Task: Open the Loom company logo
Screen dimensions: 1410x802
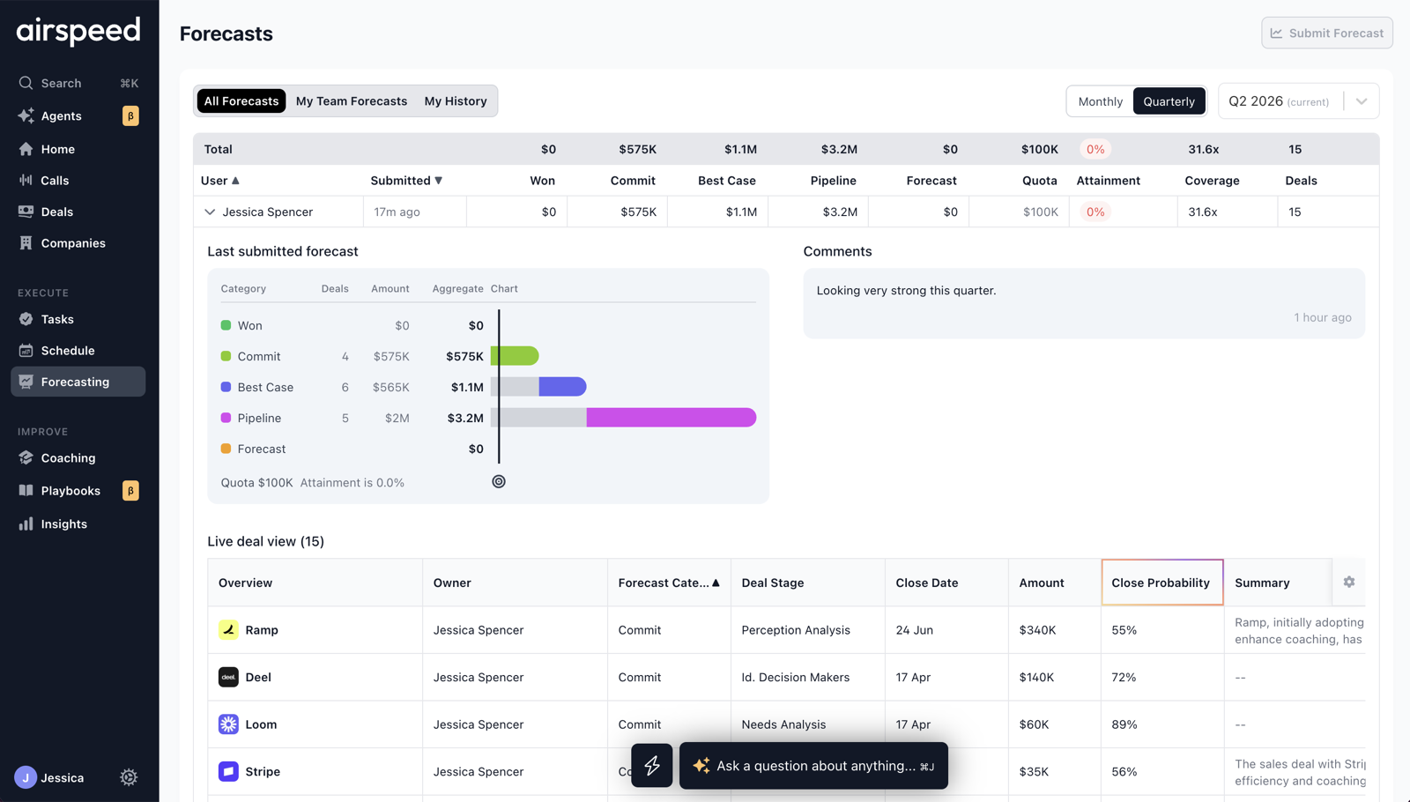Action: (228, 724)
